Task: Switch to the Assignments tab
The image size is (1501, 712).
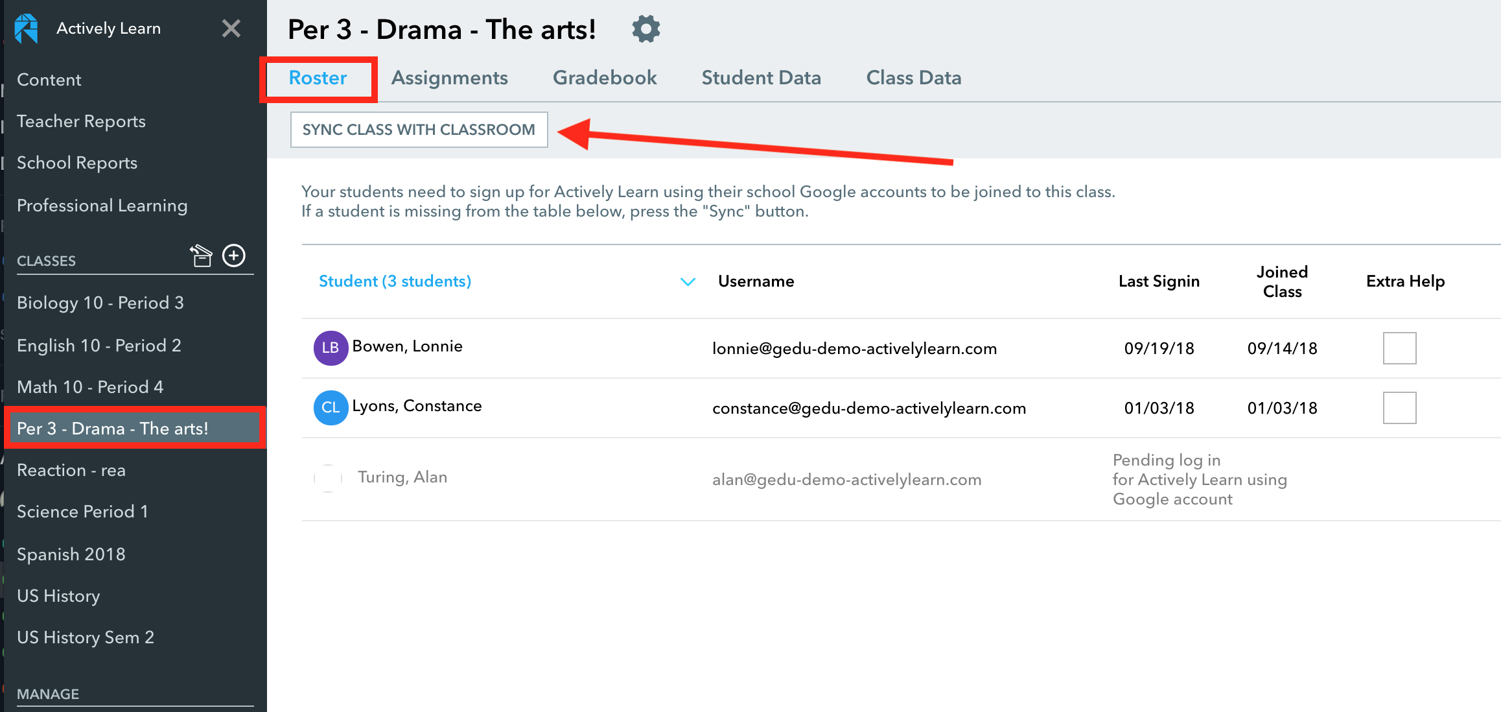Action: click(449, 78)
